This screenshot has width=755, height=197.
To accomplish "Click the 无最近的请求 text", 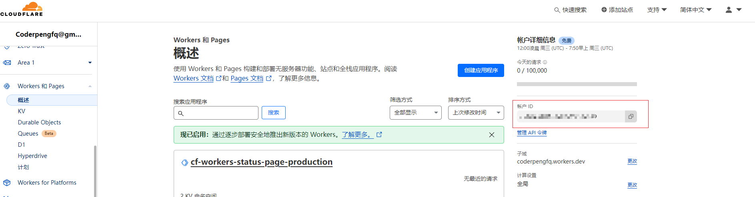I will [x=481, y=179].
